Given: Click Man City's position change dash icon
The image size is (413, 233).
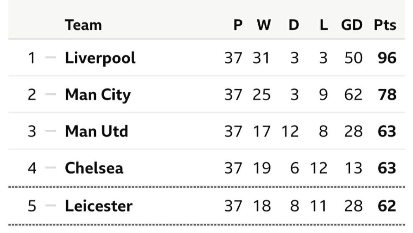Looking at the screenshot, I should 50,95.
